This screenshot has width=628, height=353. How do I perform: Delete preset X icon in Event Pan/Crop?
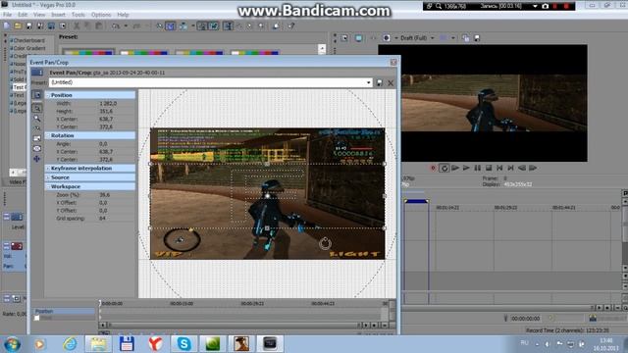[x=391, y=82]
